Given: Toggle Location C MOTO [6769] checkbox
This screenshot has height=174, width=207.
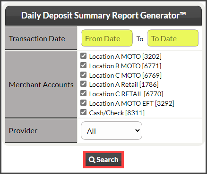Looking at the screenshot, I should coord(83,74).
